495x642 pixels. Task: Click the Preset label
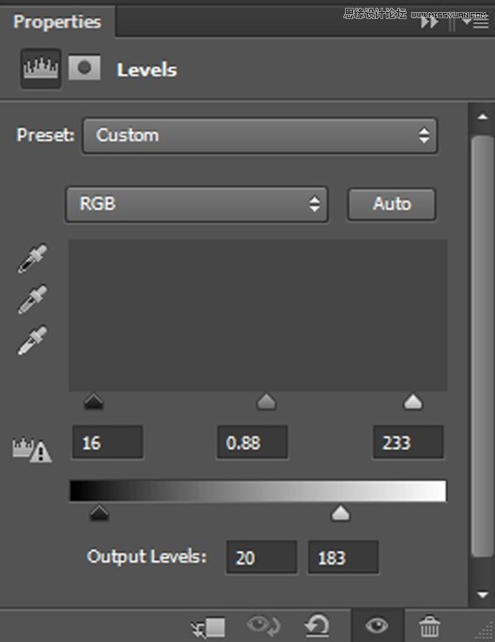45,134
